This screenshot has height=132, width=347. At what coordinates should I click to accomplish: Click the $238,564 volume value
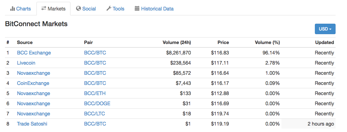pyautogui.click(x=180, y=63)
